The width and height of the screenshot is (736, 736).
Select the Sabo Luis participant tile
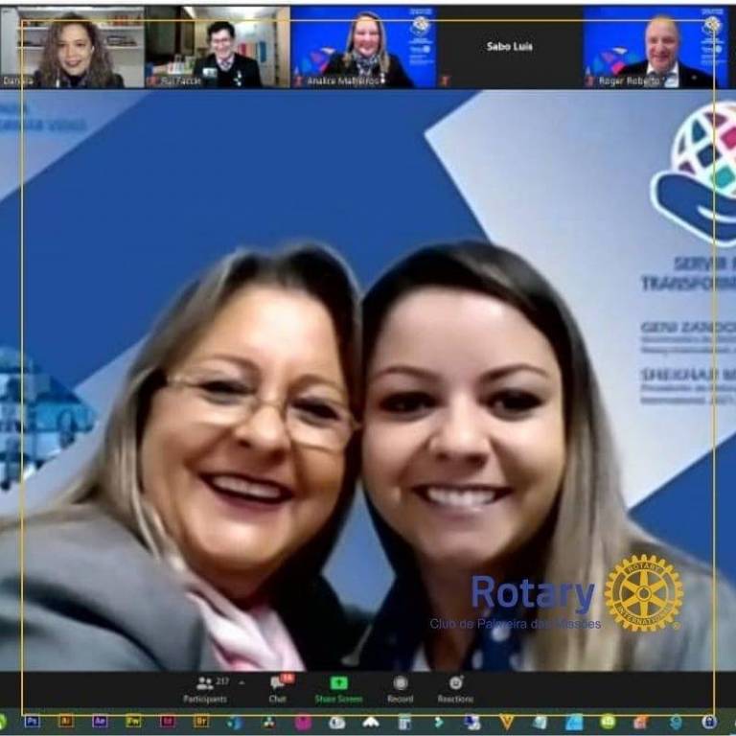[509, 47]
